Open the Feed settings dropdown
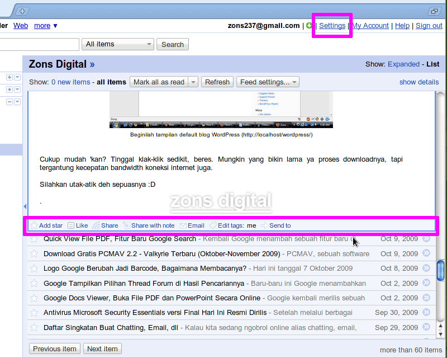447x358 pixels. pos(268,82)
